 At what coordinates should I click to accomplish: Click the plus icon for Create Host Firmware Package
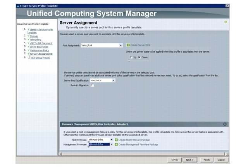(116, 140)
